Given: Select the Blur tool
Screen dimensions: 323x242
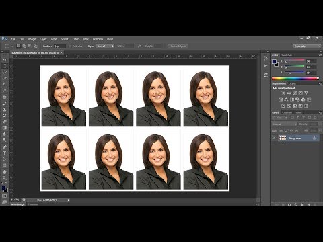Looking at the screenshot, I should (x=5, y=134).
